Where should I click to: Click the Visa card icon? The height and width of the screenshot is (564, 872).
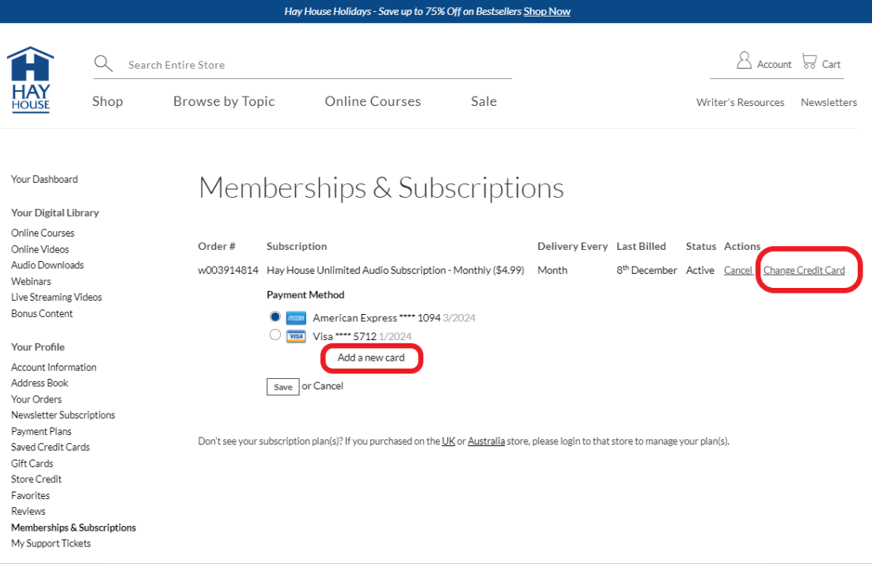pyautogui.click(x=296, y=337)
